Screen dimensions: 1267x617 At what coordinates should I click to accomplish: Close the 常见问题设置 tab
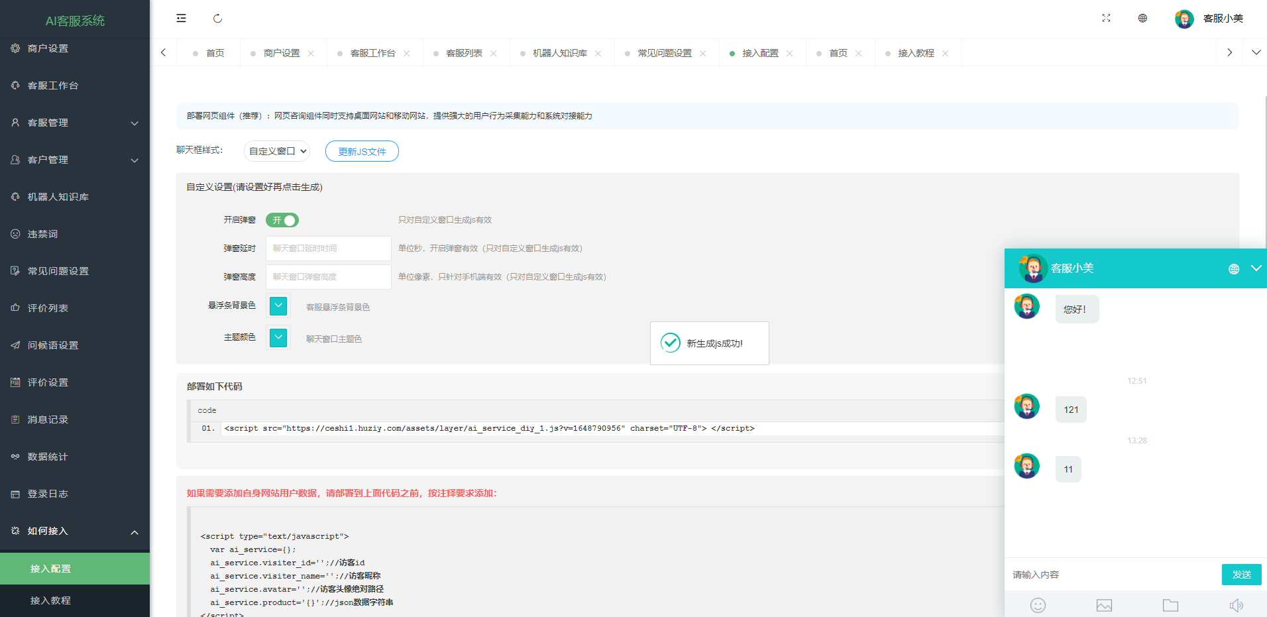tap(702, 54)
